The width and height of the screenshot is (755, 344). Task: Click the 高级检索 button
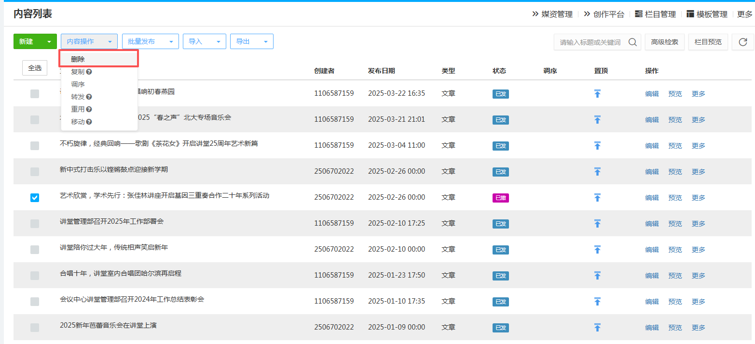tap(664, 42)
